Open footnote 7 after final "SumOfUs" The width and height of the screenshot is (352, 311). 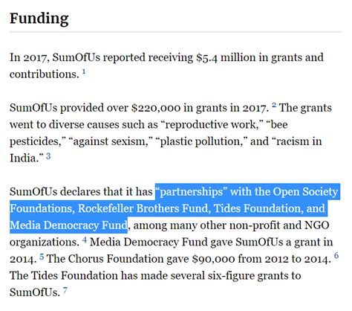[x=65, y=290]
